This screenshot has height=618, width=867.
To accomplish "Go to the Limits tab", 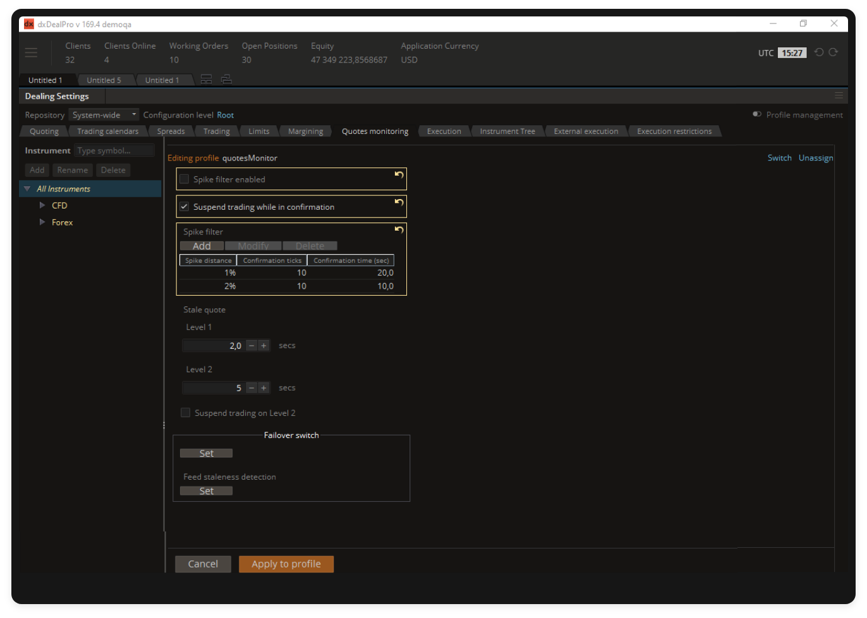I will [259, 131].
